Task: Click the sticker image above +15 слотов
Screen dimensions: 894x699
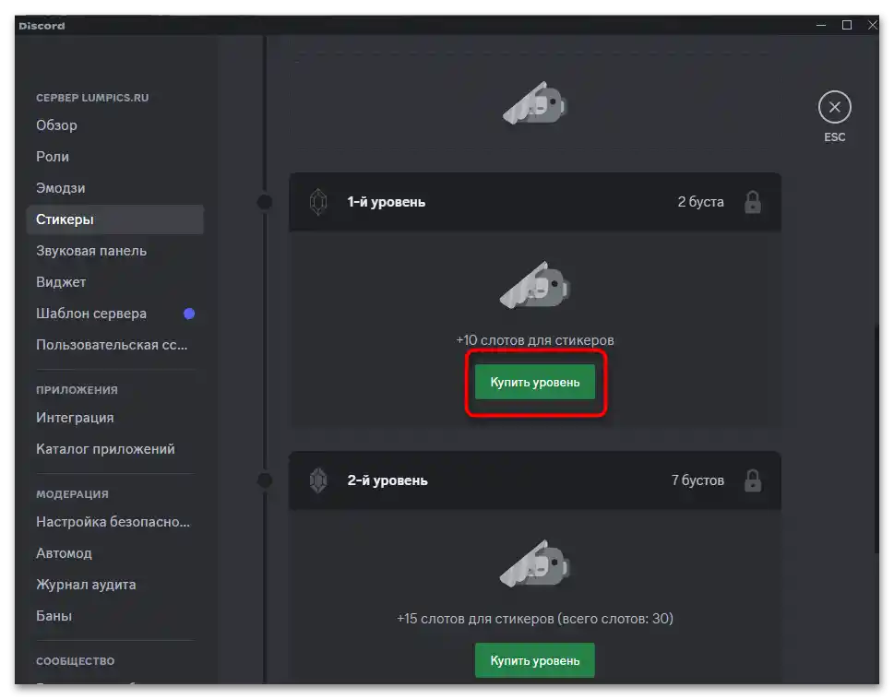Action: point(535,563)
